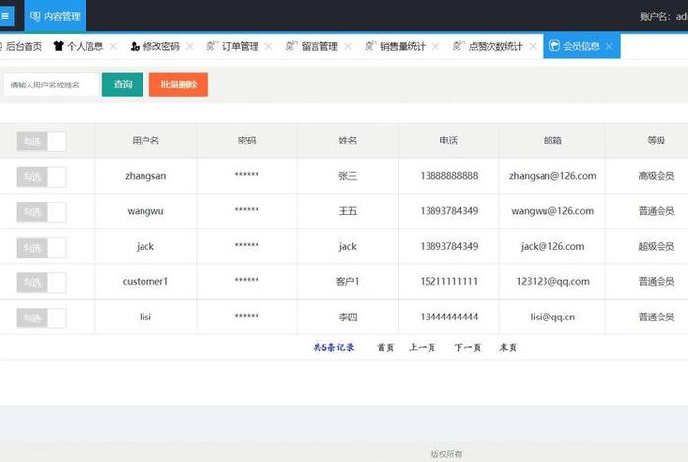Viewport: 688px width, 462px height.
Task: Switch to the 点赞次数统计 tab
Action: click(x=495, y=46)
